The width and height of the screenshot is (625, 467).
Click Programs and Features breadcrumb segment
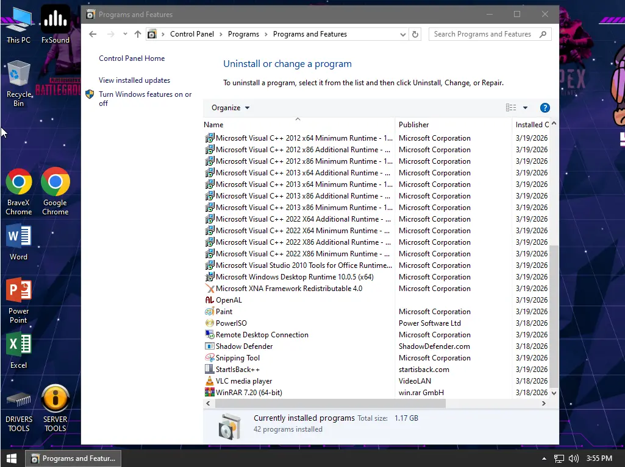tap(310, 34)
